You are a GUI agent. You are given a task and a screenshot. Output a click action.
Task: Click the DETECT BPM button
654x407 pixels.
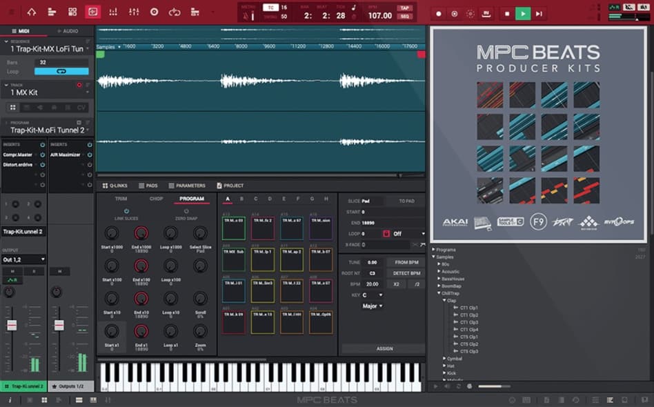[407, 273]
